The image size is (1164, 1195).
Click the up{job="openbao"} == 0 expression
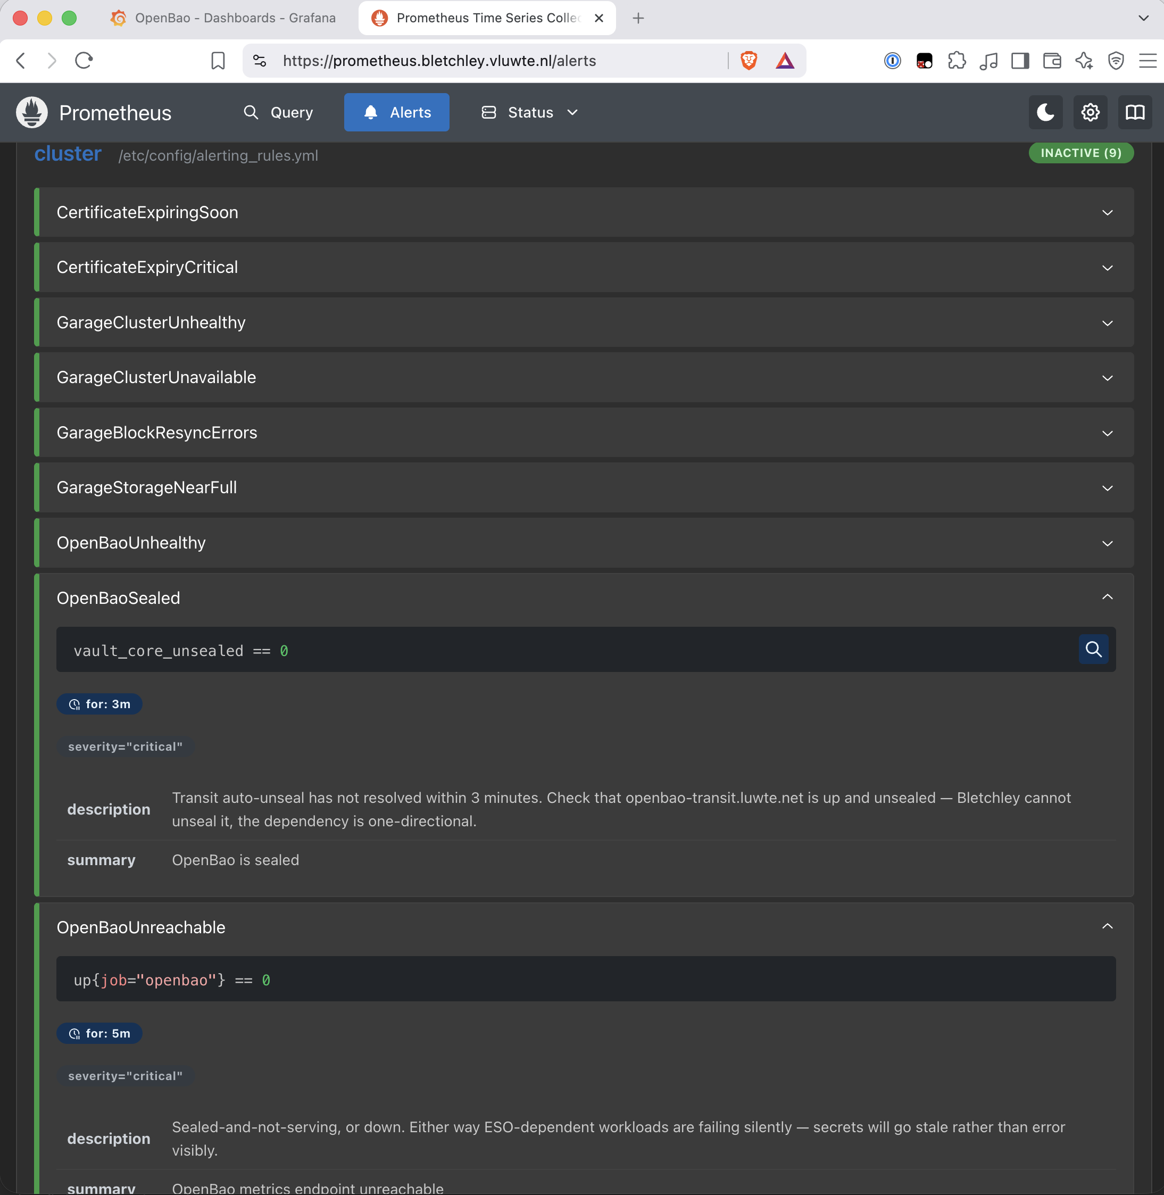coord(172,981)
